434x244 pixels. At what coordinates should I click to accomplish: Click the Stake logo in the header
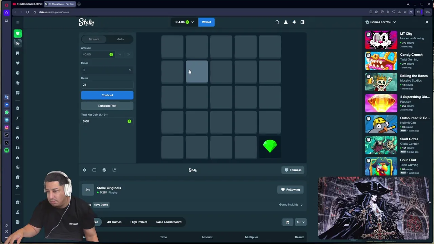(86, 22)
